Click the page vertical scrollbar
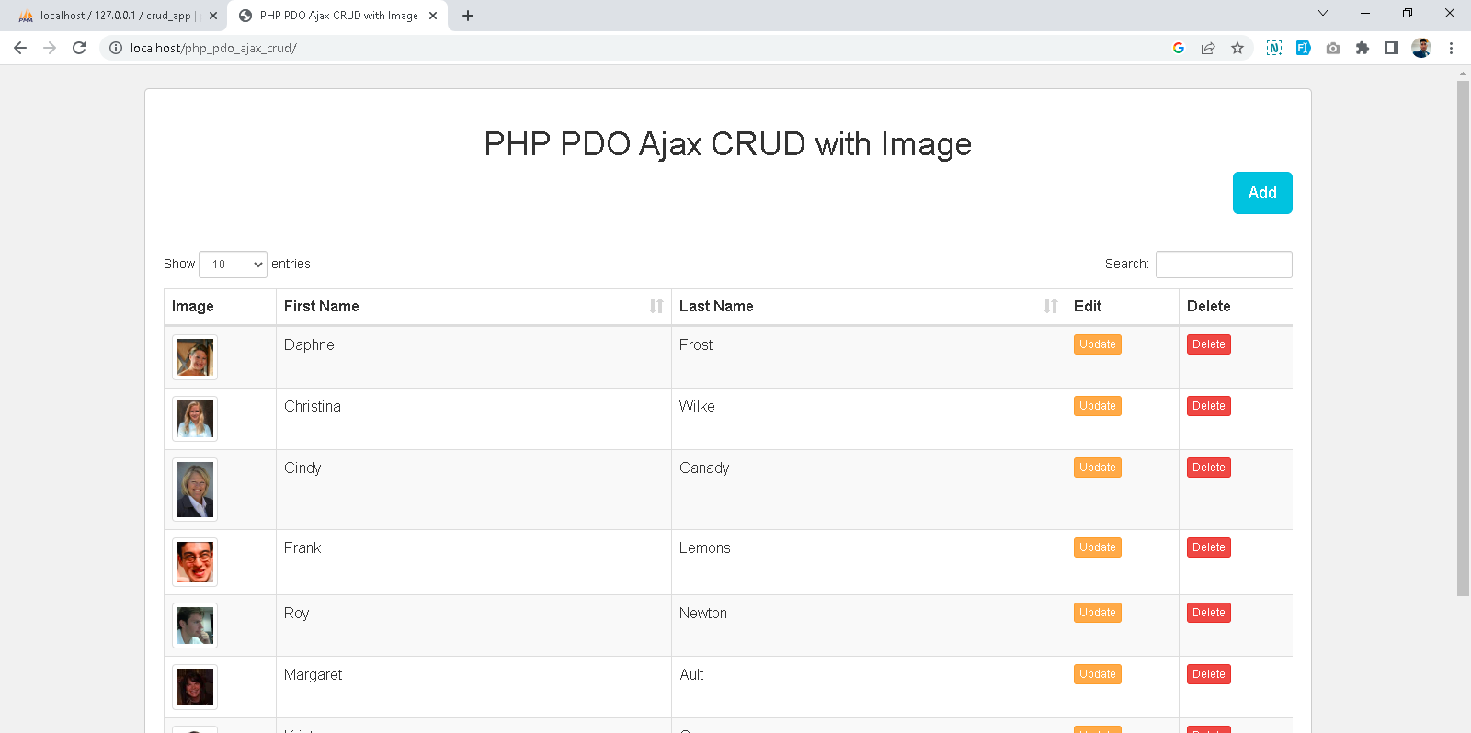 click(1463, 338)
